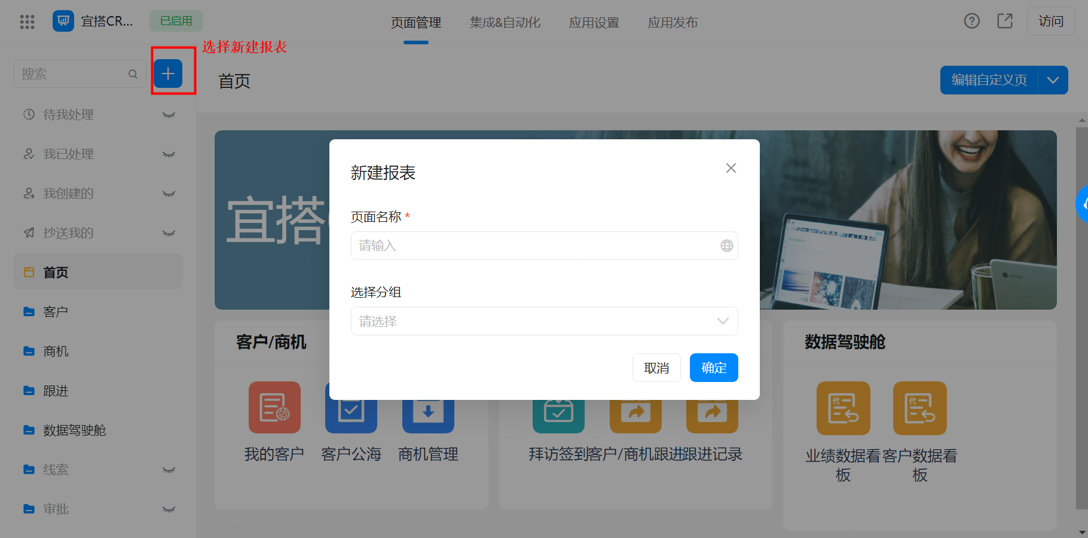Image resolution: width=1088 pixels, height=538 pixels.
Task: Click the first 业绩数据看板 orange icon
Action: coord(843,408)
